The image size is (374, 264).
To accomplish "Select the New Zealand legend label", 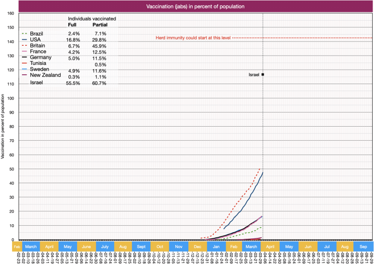I will pyautogui.click(x=45, y=75).
